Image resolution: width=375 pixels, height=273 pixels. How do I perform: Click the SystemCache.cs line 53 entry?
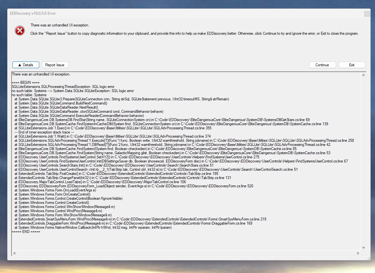[x=173, y=153]
